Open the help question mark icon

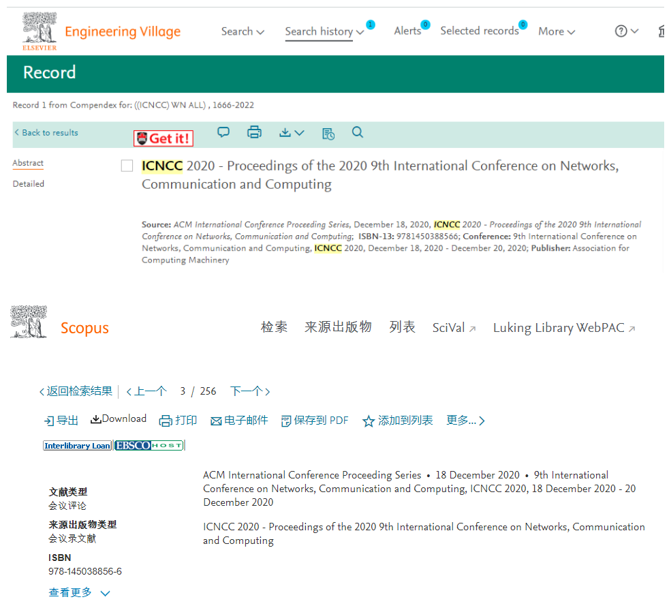[x=621, y=31]
